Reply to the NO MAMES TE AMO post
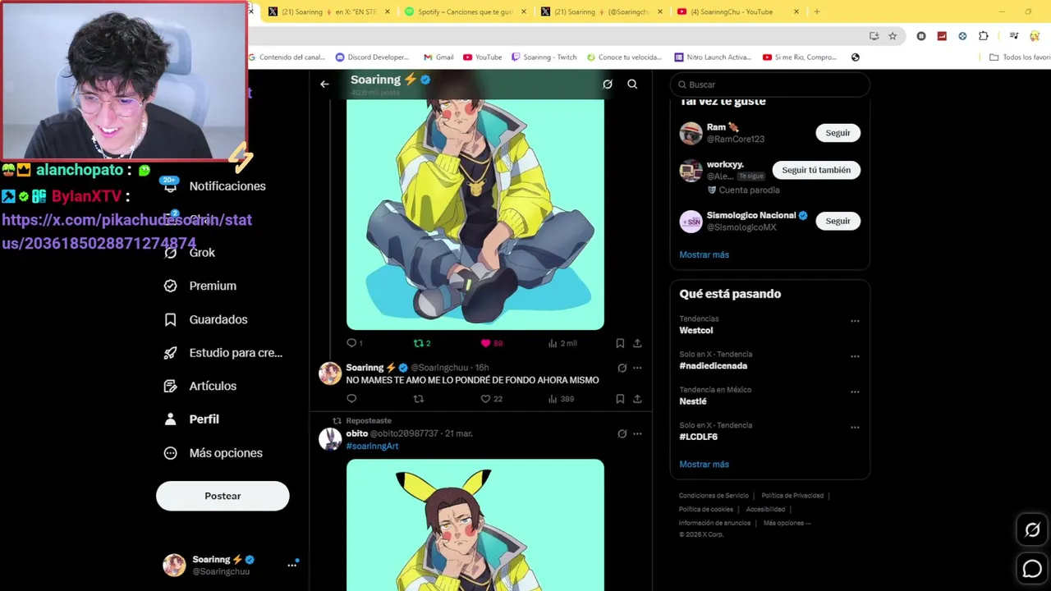1051x591 pixels. point(351,399)
